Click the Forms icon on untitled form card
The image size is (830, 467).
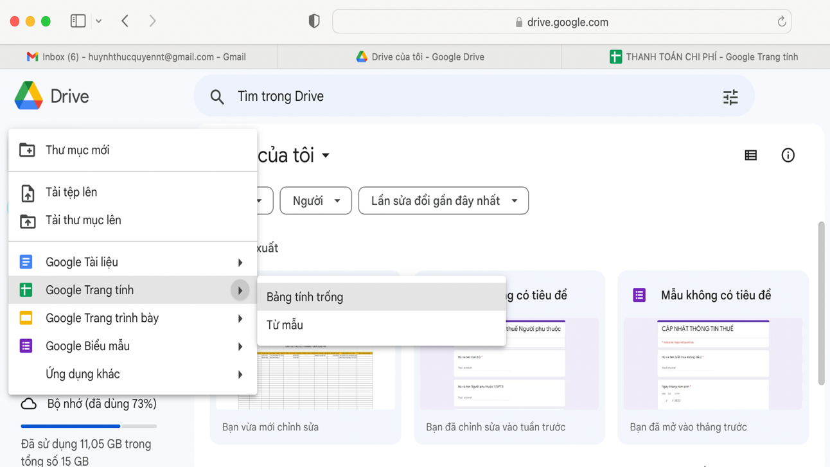(x=639, y=295)
